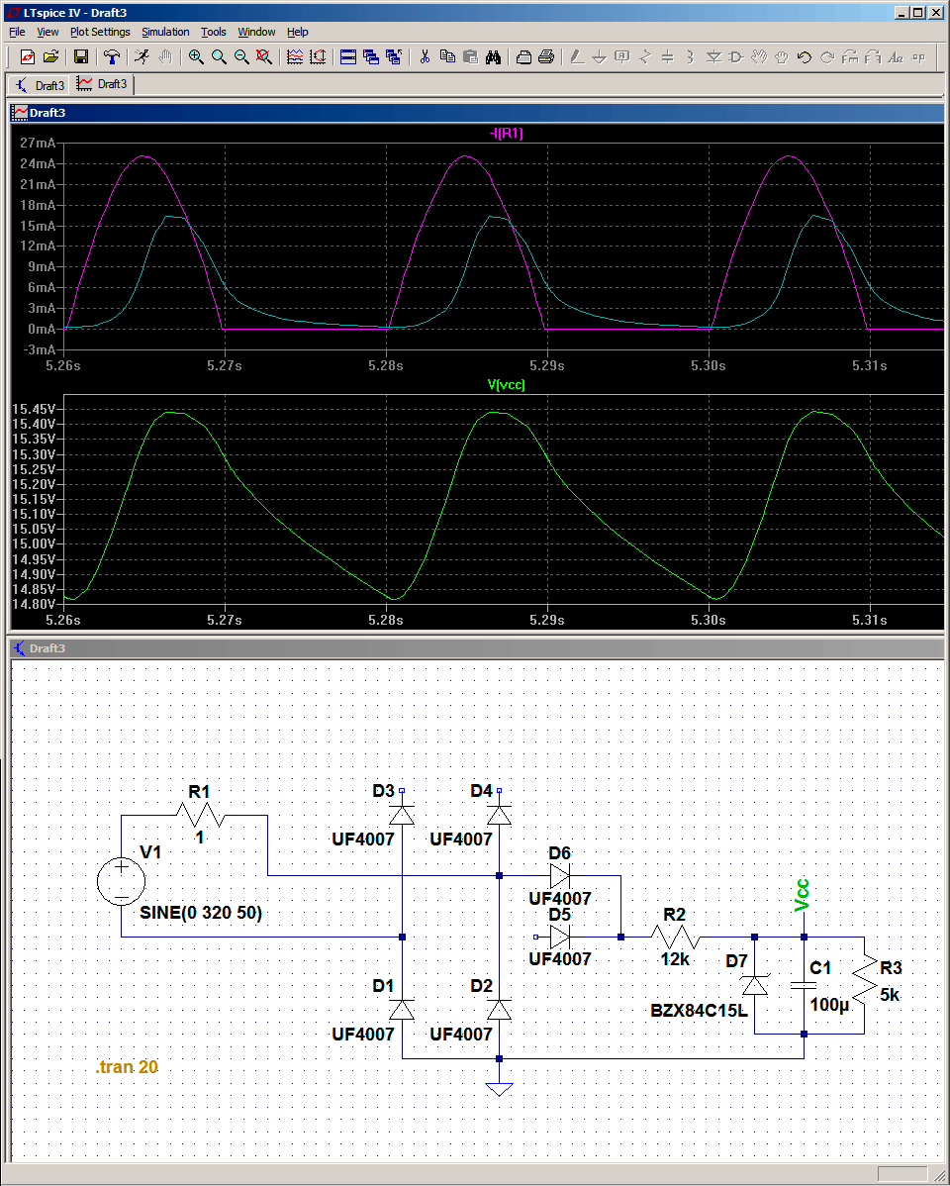Click the 15.45V axis label in bottom plot
This screenshot has width=950, height=1186.
point(34,409)
